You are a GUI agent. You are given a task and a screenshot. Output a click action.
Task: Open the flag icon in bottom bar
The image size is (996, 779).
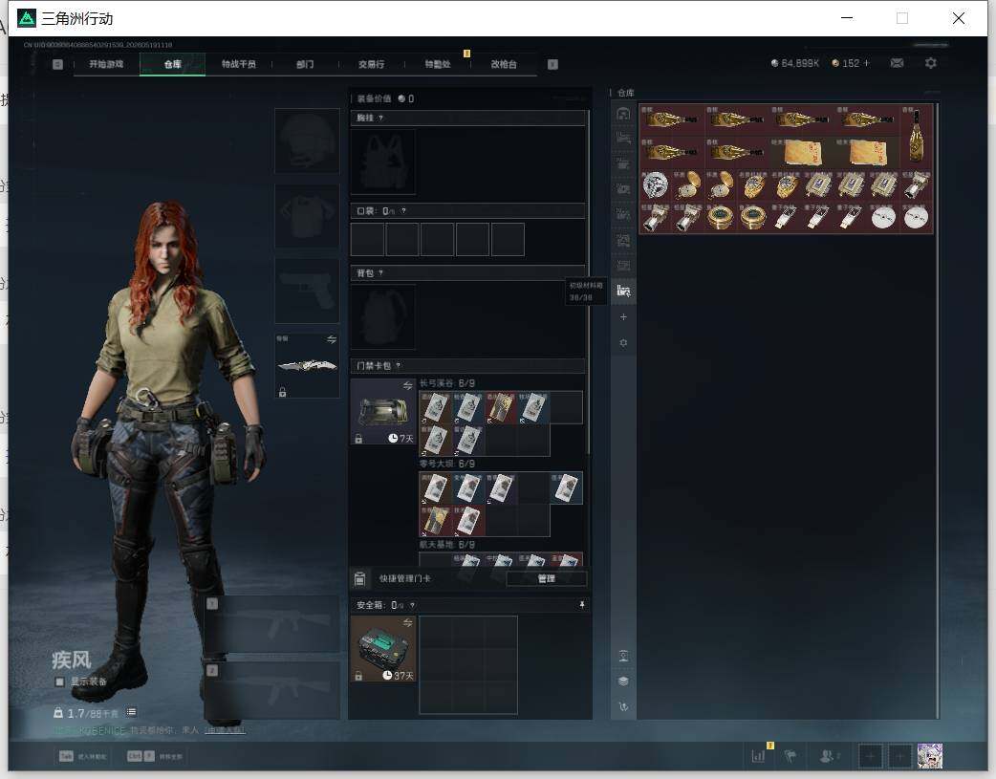click(x=790, y=756)
